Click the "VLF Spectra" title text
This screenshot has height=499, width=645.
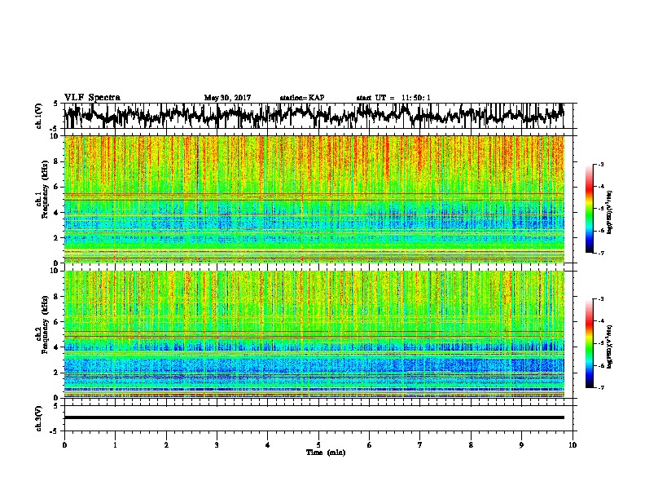[92, 97]
